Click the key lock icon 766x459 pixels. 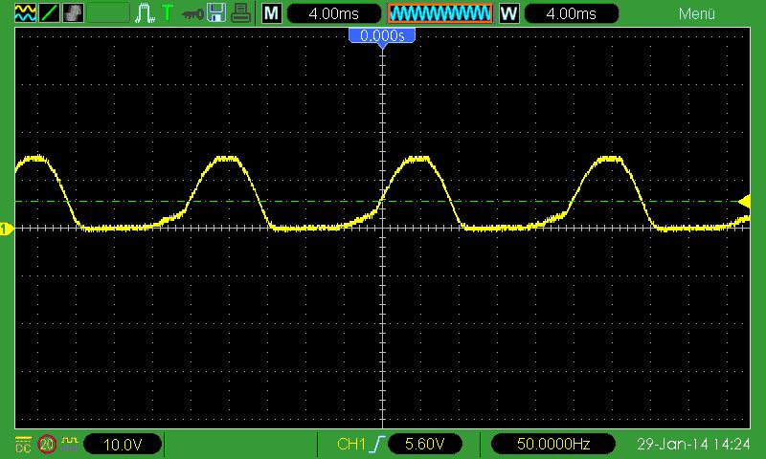pos(192,14)
